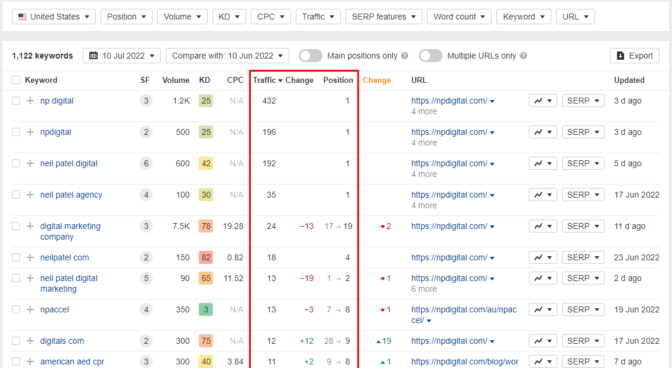
Task: Expand '4 more' URLs under np digital row
Action: 424,111
